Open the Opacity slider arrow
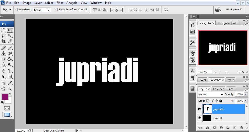The height and width of the screenshot is (132, 249). click(246, 95)
